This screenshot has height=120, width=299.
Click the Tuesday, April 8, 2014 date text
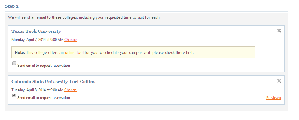(29, 90)
